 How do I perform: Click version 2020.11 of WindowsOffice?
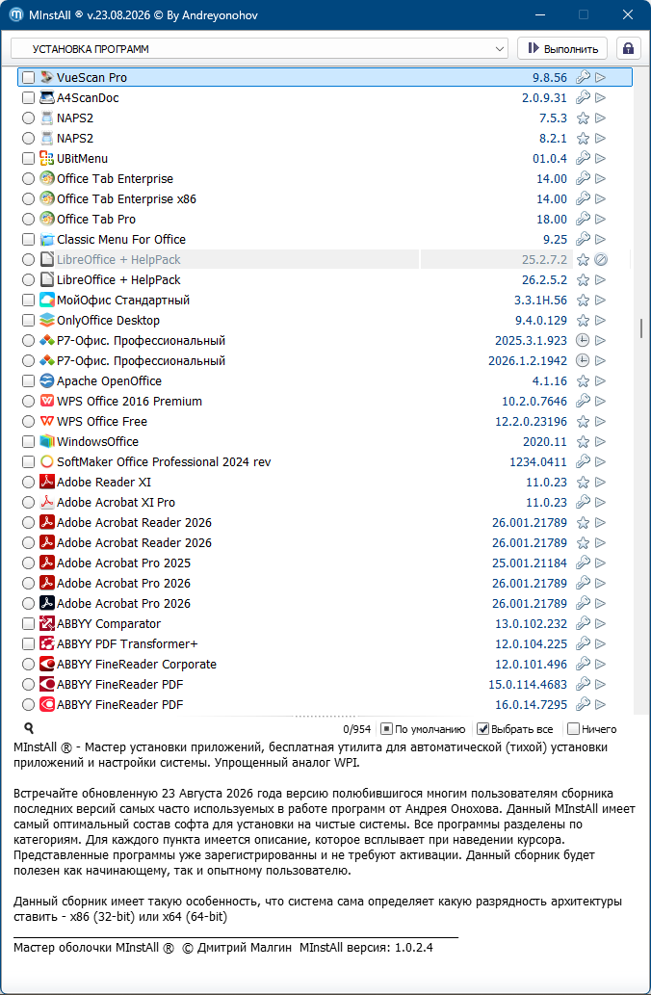pos(545,442)
